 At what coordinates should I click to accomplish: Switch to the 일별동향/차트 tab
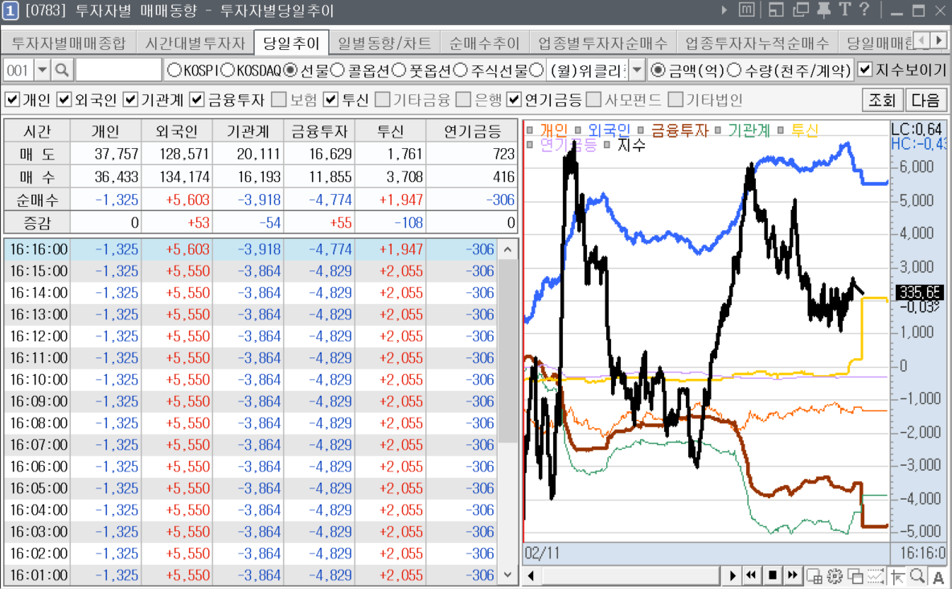click(x=384, y=43)
